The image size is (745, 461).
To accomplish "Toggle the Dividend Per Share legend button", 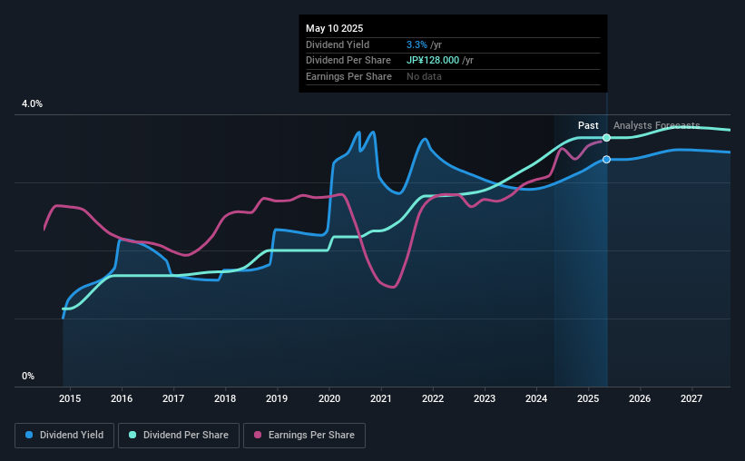I will coord(179,436).
